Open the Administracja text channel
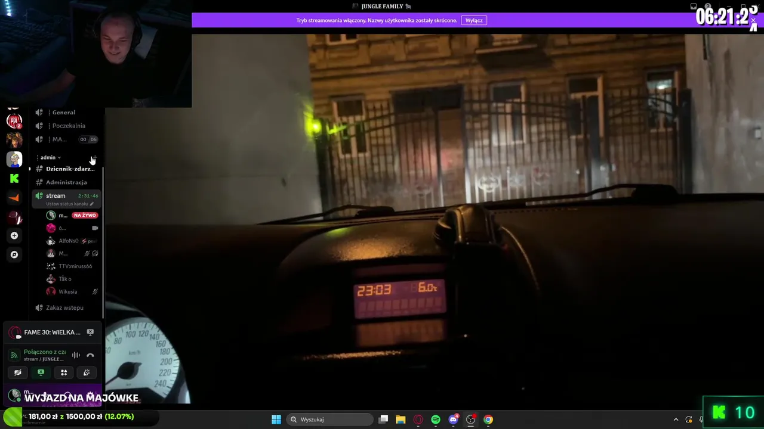This screenshot has height=429, width=764. (x=66, y=182)
